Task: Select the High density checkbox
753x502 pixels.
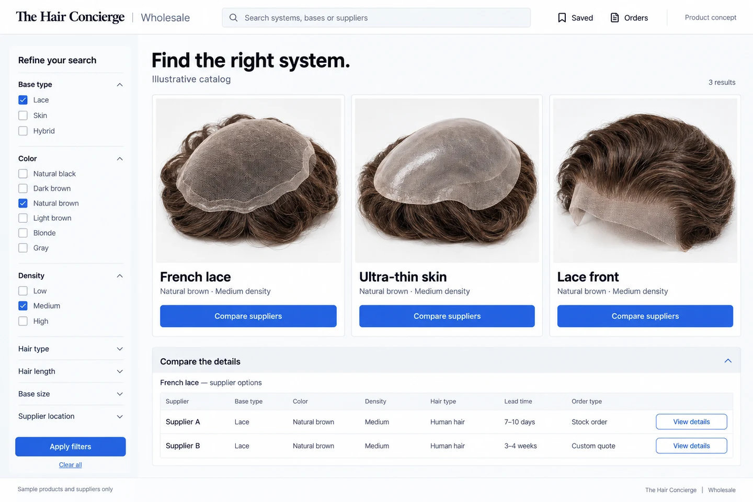Action: [23, 321]
